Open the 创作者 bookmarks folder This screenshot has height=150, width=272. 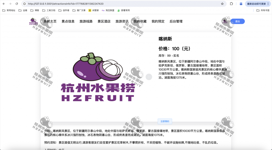(64, 10)
